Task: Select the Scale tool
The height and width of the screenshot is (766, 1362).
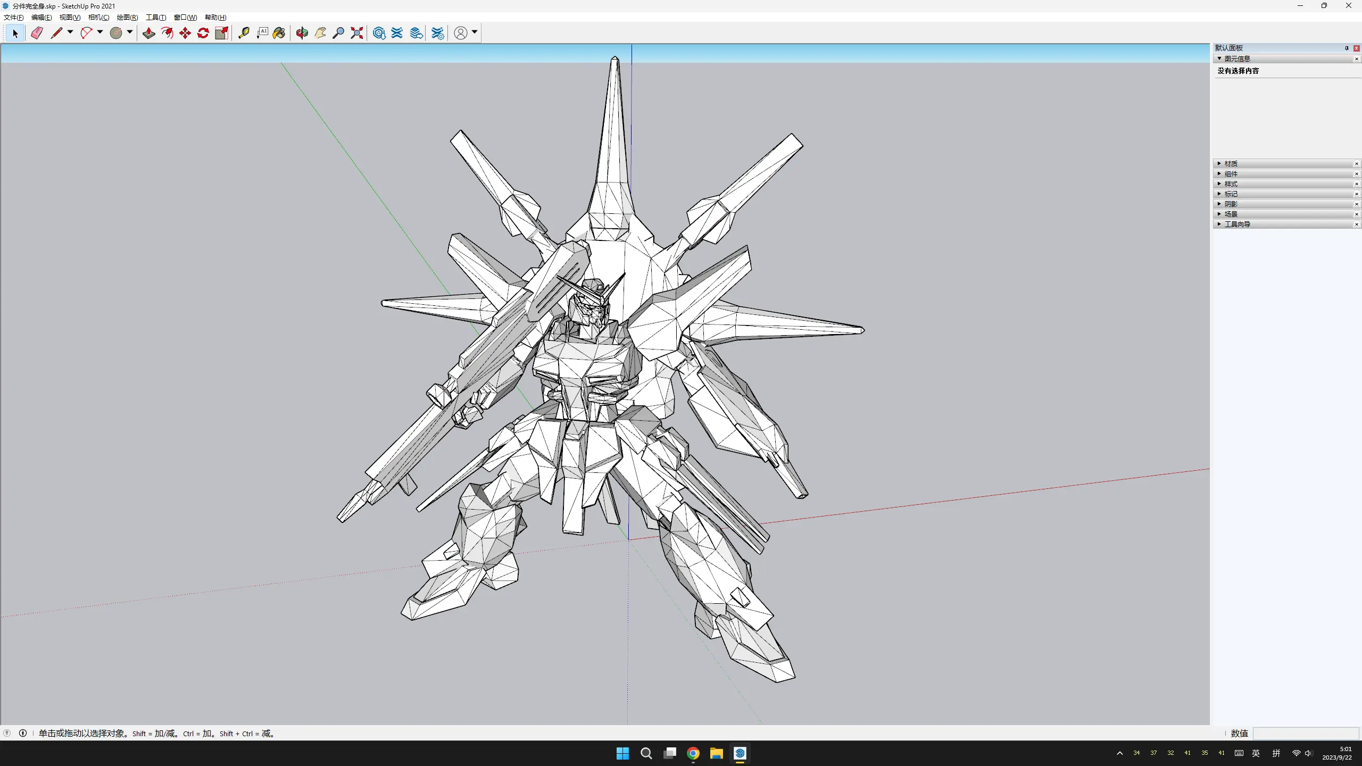Action: pyautogui.click(x=221, y=33)
